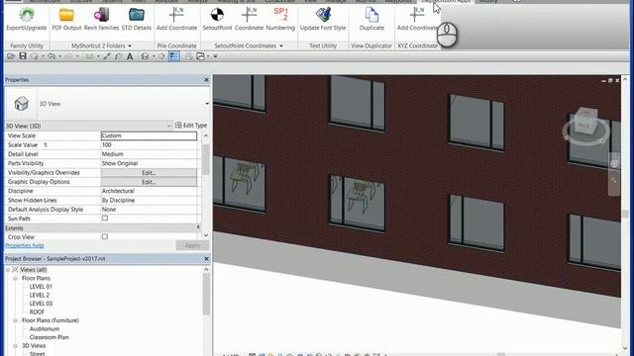
Task: Click the Discipline Architectural value
Action: (x=149, y=191)
